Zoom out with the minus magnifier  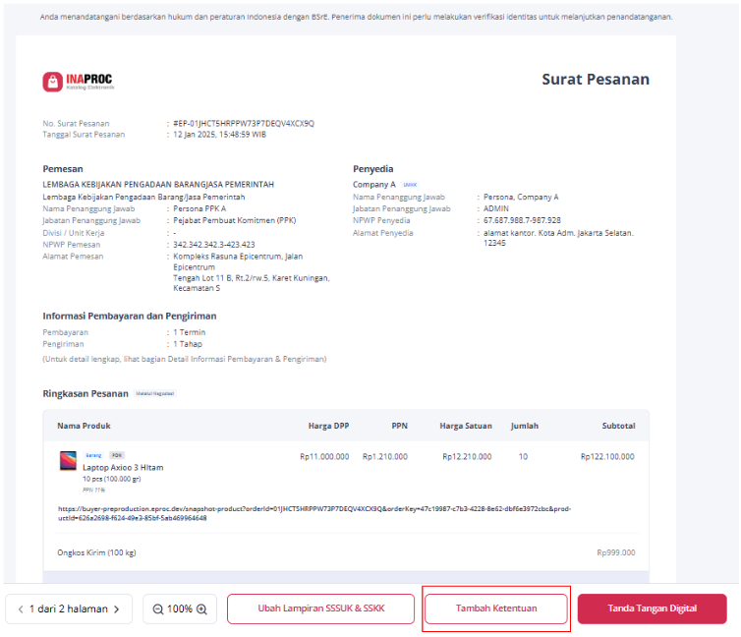158,609
